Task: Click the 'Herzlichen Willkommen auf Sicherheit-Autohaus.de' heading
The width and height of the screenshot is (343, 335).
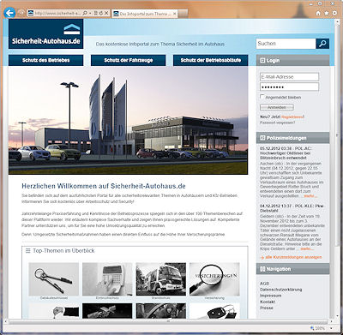Action: 104,186
